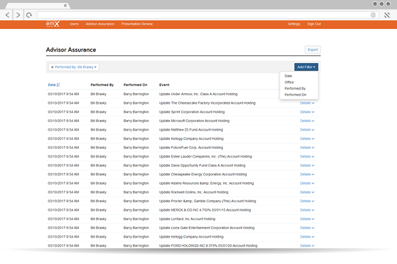Go back with the browser back arrow

(x=8, y=15)
